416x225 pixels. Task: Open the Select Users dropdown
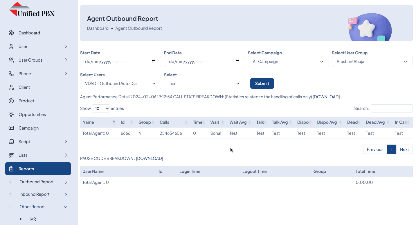coord(120,84)
